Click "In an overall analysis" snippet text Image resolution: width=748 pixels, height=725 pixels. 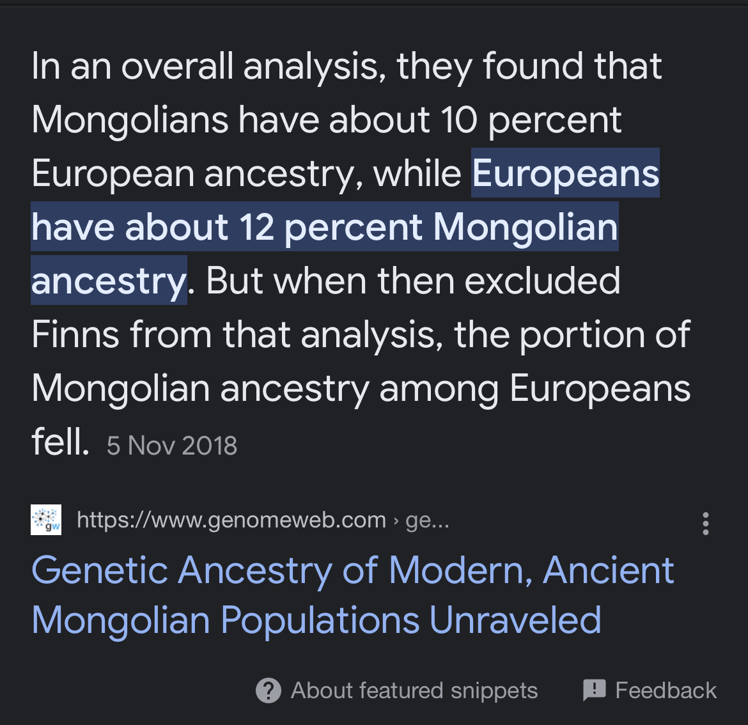(x=208, y=66)
